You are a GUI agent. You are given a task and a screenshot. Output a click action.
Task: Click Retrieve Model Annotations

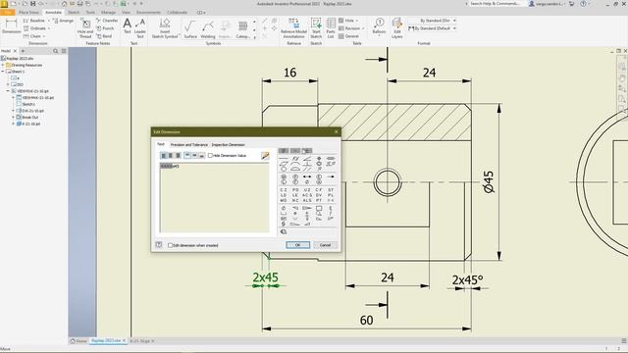point(293,28)
